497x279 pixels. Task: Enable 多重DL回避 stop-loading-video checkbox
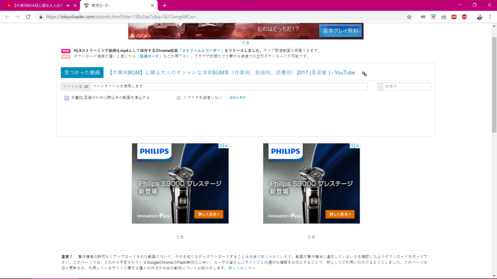tap(67, 98)
